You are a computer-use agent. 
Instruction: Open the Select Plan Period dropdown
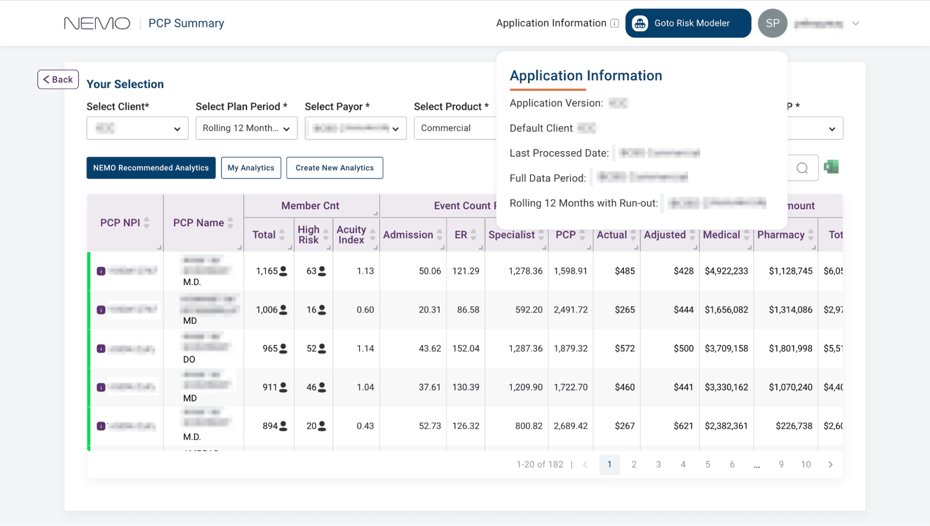click(x=246, y=128)
